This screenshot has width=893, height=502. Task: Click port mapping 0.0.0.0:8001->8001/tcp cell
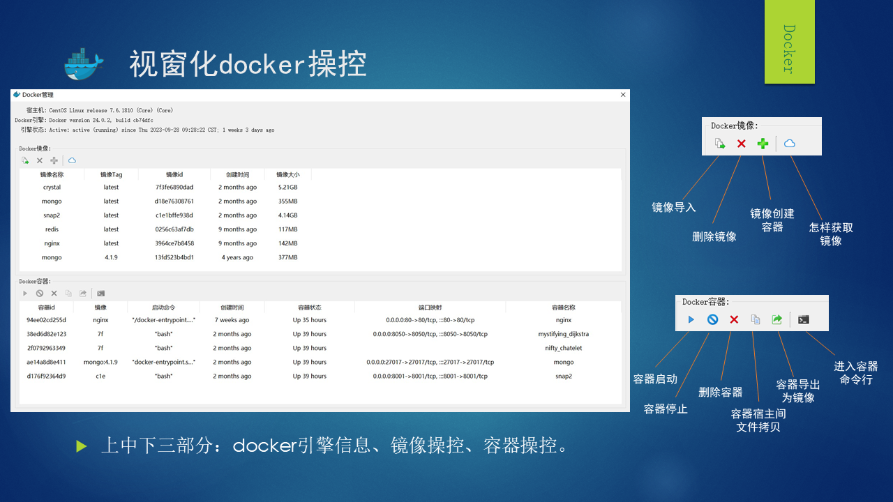430,376
